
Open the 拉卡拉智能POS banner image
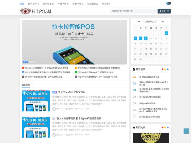click(x=74, y=42)
